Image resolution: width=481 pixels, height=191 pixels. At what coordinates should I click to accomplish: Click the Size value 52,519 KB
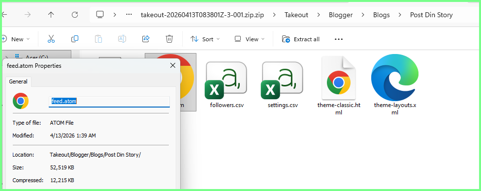pos(62,167)
